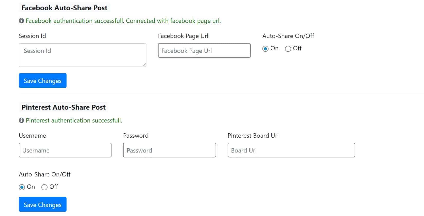This screenshot has width=424, height=216.
Task: Click the Facebook Page Url label
Action: [x=183, y=36]
